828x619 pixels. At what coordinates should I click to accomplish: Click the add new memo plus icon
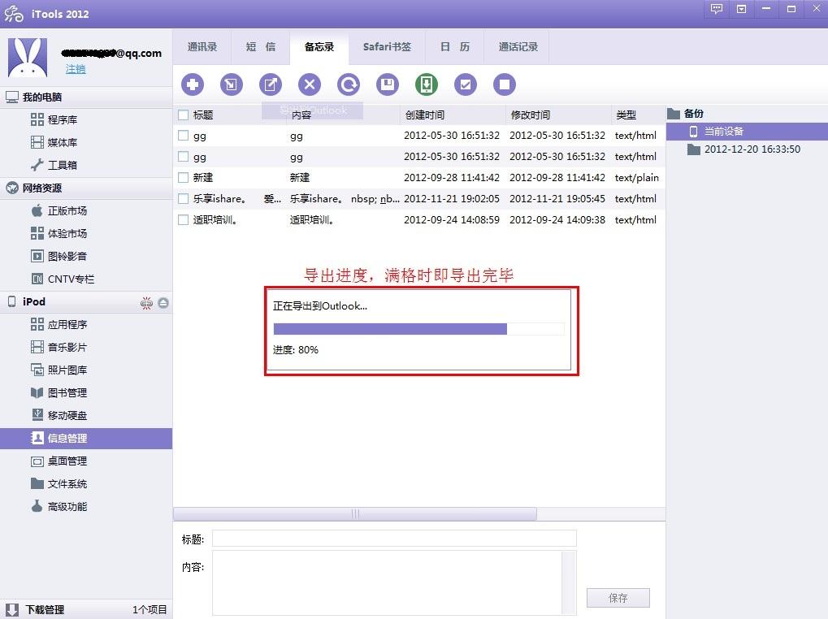click(193, 84)
